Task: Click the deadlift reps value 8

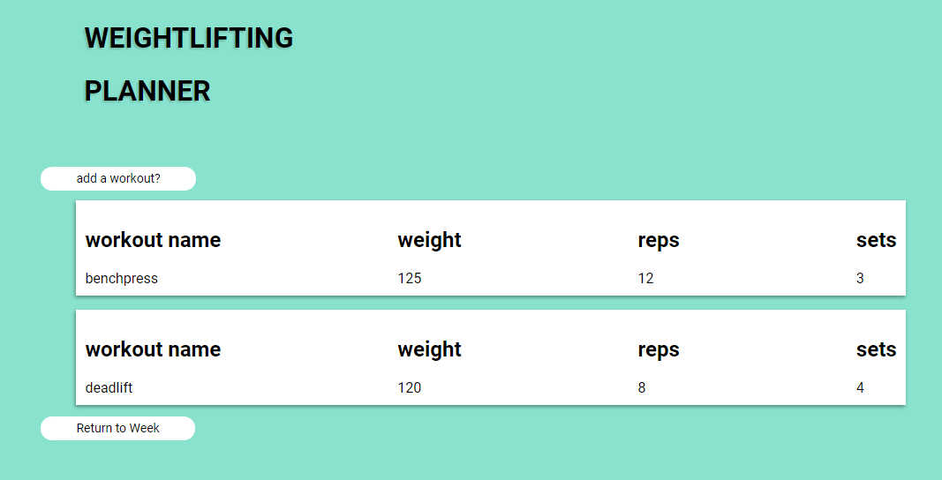Action: (642, 387)
